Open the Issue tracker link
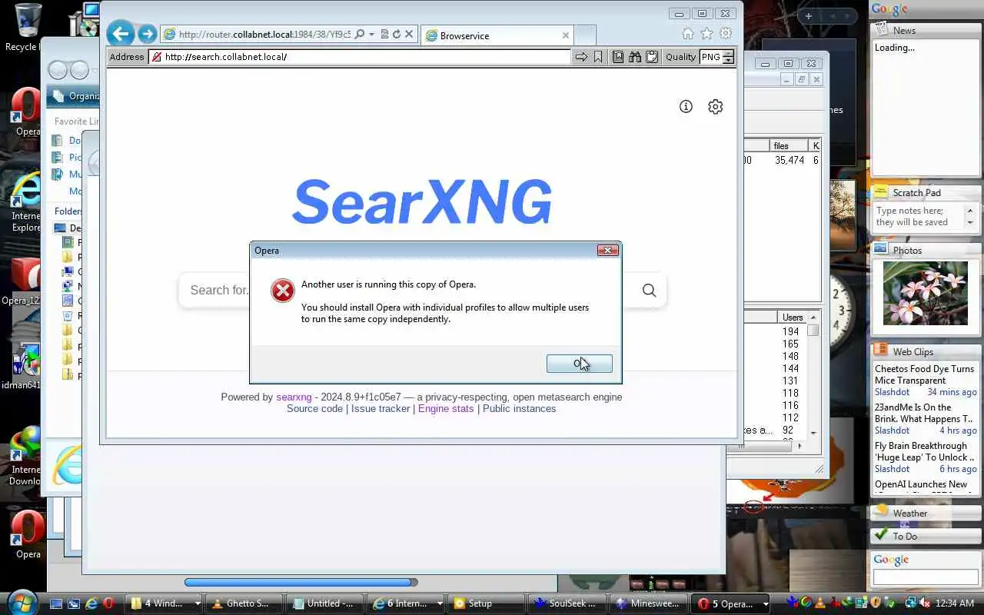Viewport: 984px width, 615px height. point(381,408)
